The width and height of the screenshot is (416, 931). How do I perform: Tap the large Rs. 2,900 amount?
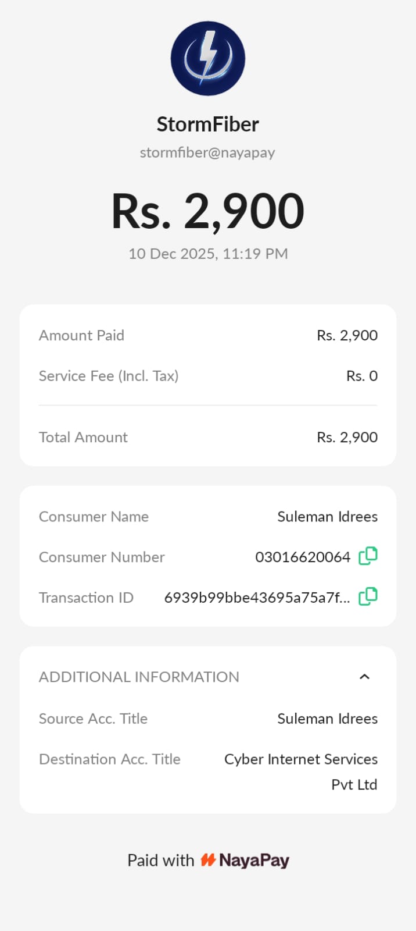207,211
